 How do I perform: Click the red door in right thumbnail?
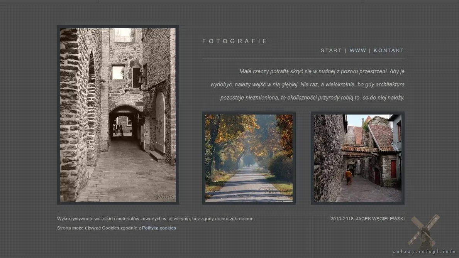point(393,169)
